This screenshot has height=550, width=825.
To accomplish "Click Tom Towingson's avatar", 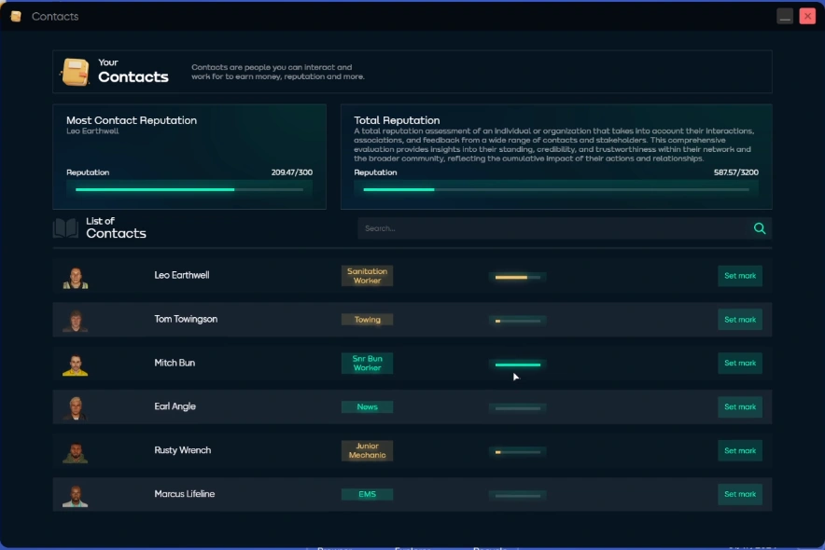I will (x=76, y=321).
